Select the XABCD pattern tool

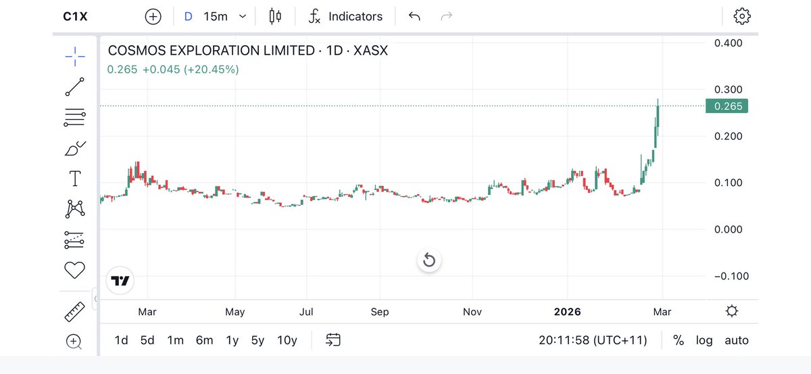pyautogui.click(x=74, y=209)
